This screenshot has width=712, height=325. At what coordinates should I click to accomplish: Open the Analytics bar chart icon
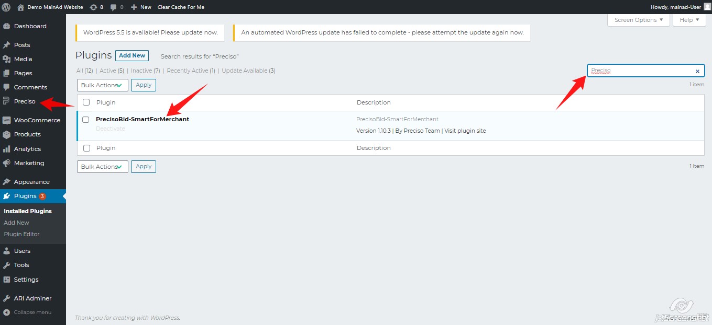6,149
